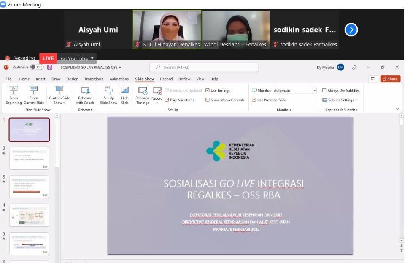The width and height of the screenshot is (405, 263).
Task: Open Custom Slide Show menu
Action: coord(59,95)
